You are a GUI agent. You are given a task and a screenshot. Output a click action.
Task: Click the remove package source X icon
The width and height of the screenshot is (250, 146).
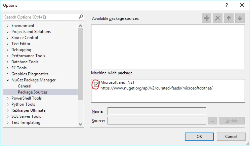pos(218,19)
